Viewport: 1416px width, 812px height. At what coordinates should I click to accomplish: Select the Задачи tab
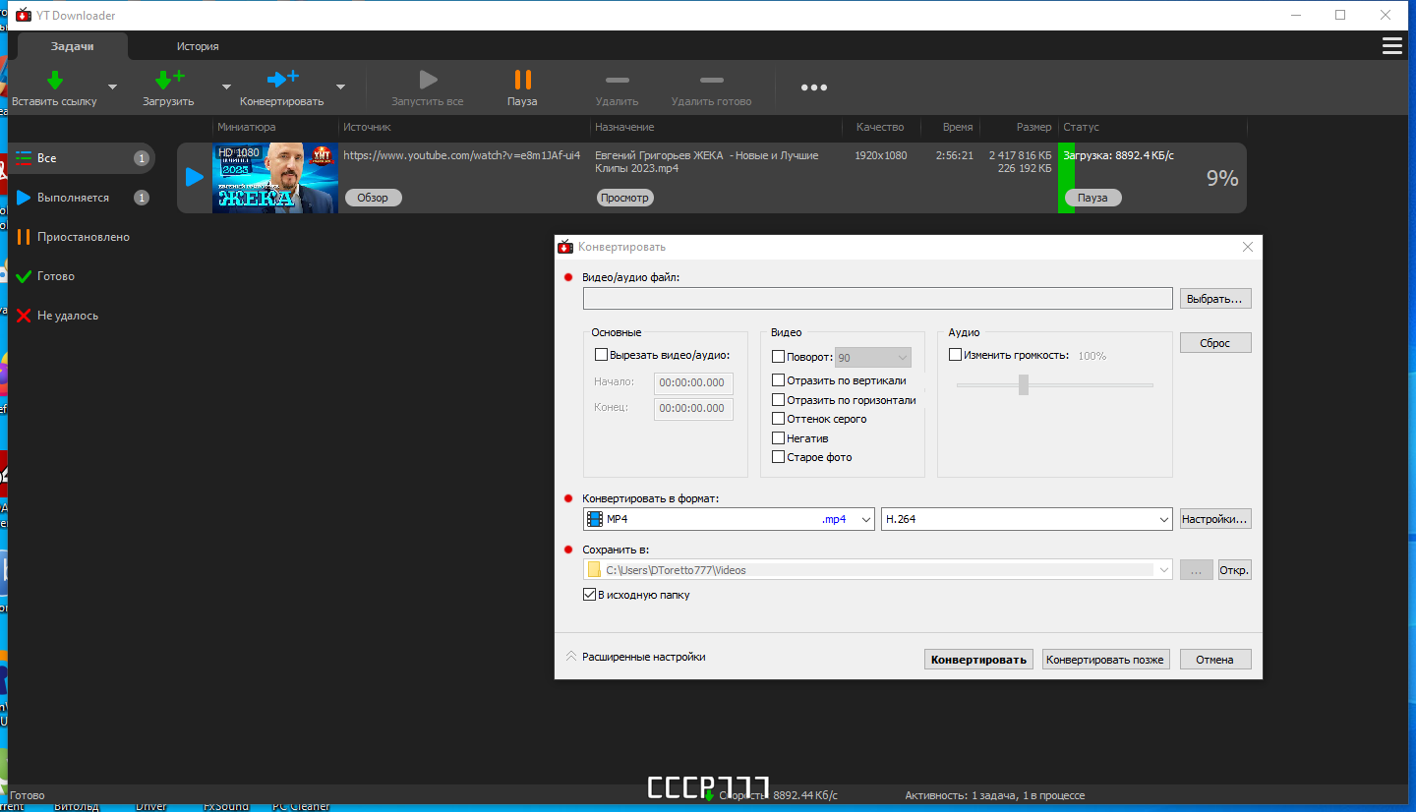[x=73, y=46]
